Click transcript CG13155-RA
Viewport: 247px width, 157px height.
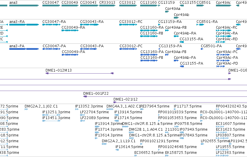pos(182,42)
